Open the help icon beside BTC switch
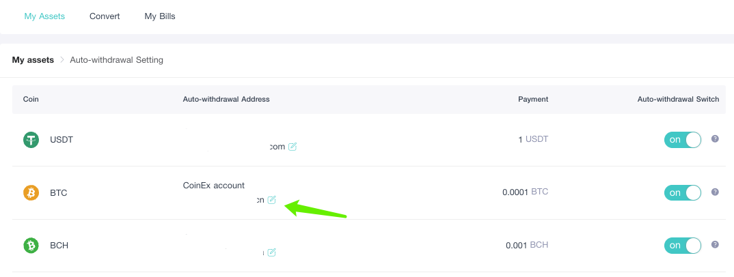This screenshot has height=277, width=734. (x=715, y=192)
